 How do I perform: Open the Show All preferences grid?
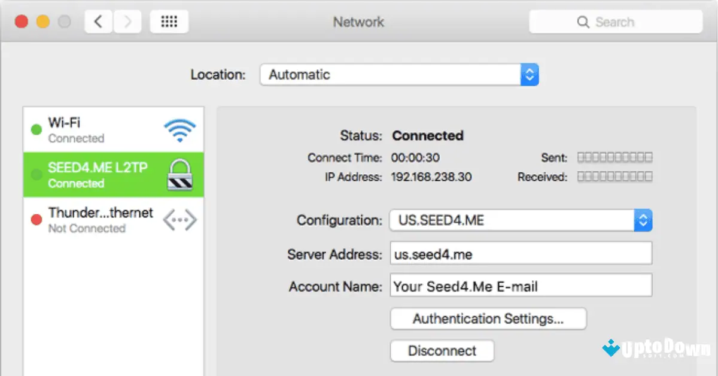tap(169, 20)
